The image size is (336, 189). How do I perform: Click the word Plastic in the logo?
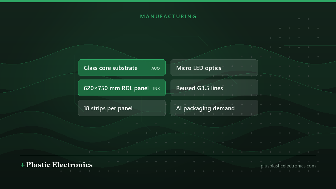click(38, 165)
